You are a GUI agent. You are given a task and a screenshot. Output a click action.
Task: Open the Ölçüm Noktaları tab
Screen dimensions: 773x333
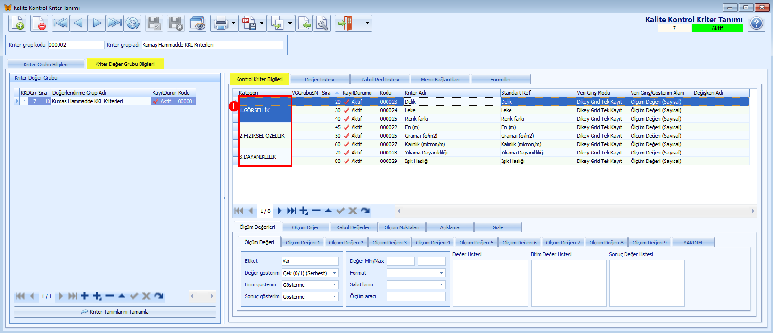click(402, 227)
